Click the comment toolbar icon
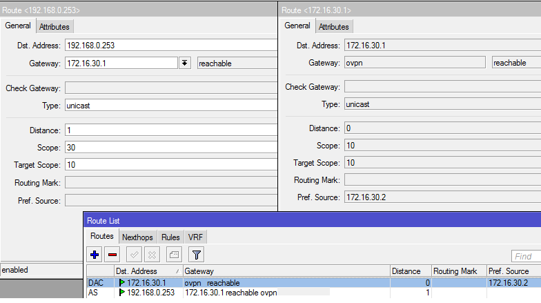541x303 pixels. [174, 255]
